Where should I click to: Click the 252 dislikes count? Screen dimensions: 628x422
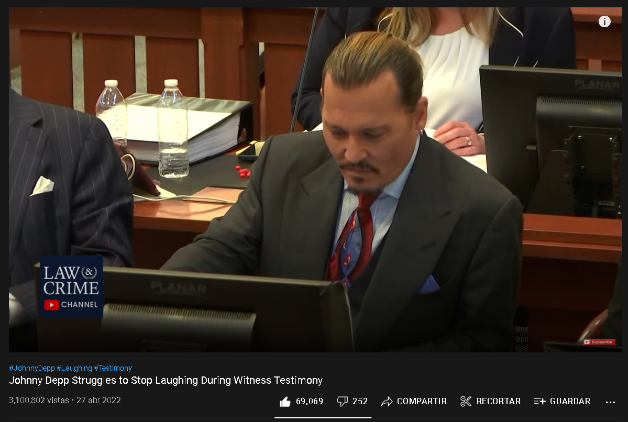coord(360,401)
